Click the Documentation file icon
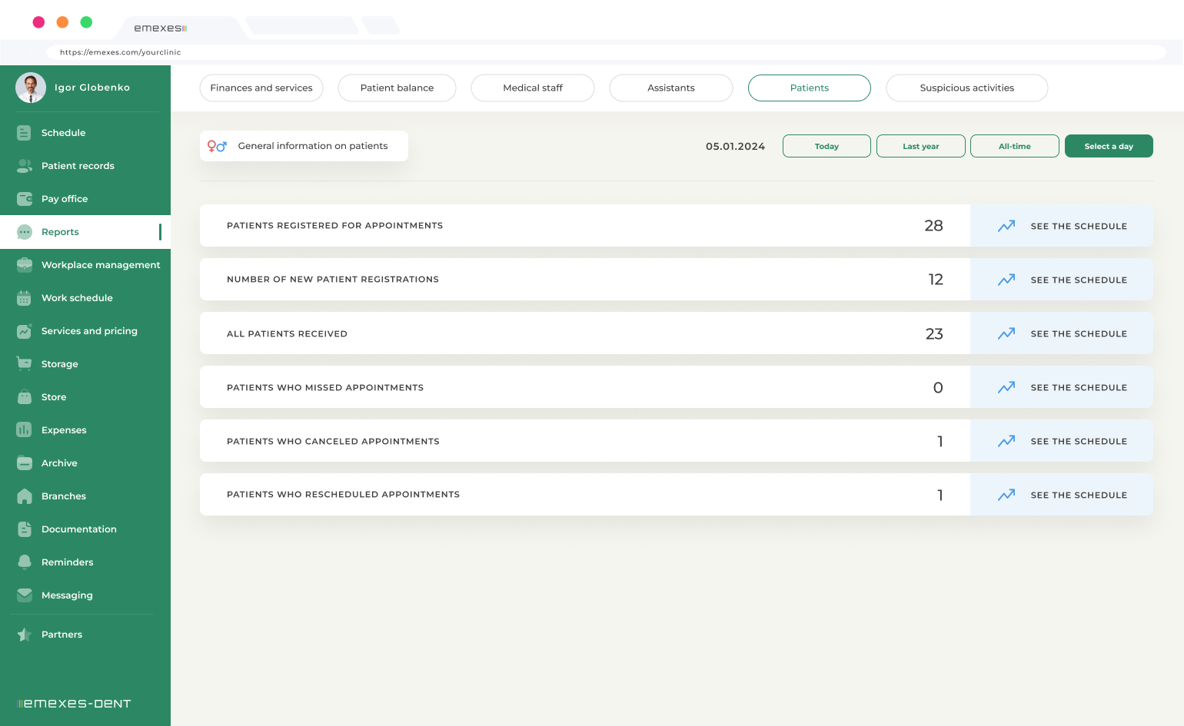1184x726 pixels. coord(24,529)
